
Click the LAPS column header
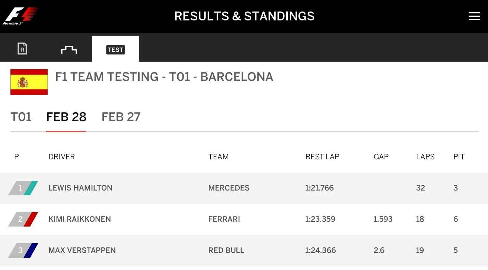click(425, 157)
